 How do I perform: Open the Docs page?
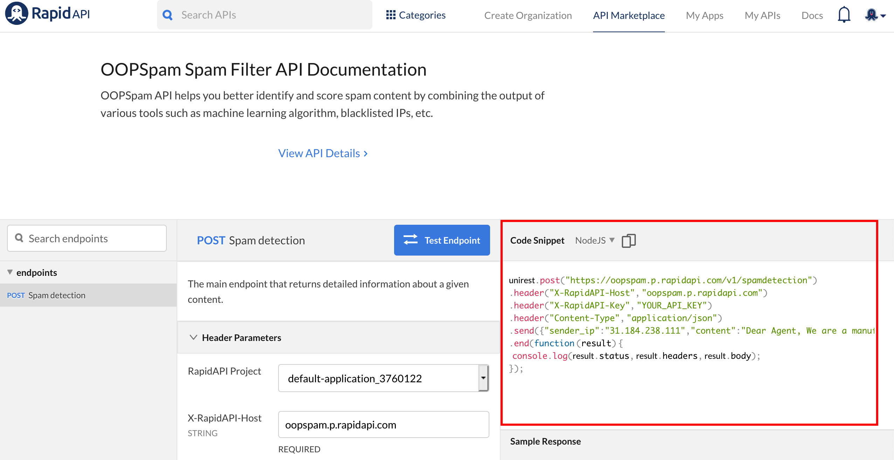tap(812, 15)
